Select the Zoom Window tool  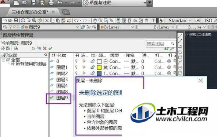[106, 21]
